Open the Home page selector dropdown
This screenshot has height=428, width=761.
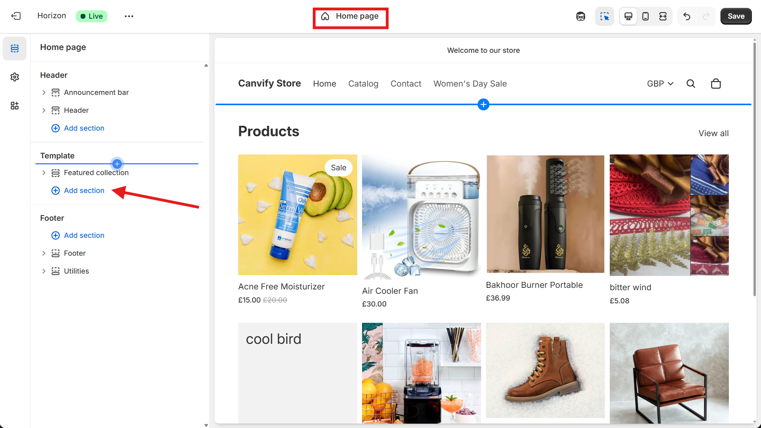click(350, 16)
